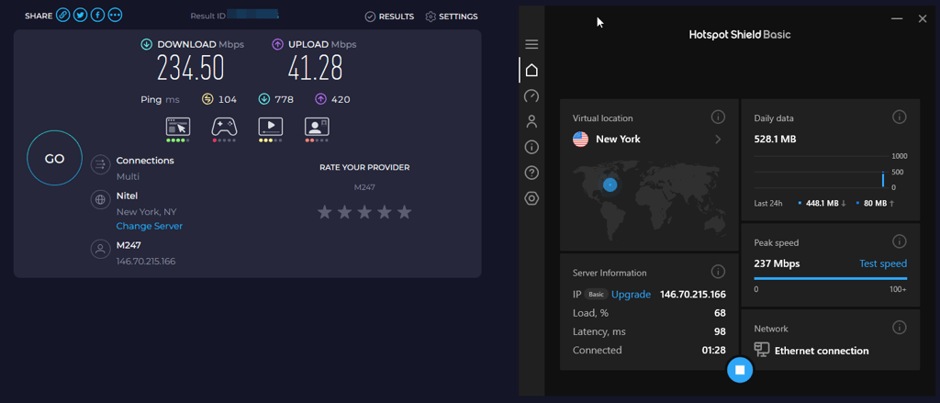Open more share options ellipsis icon

(x=115, y=16)
